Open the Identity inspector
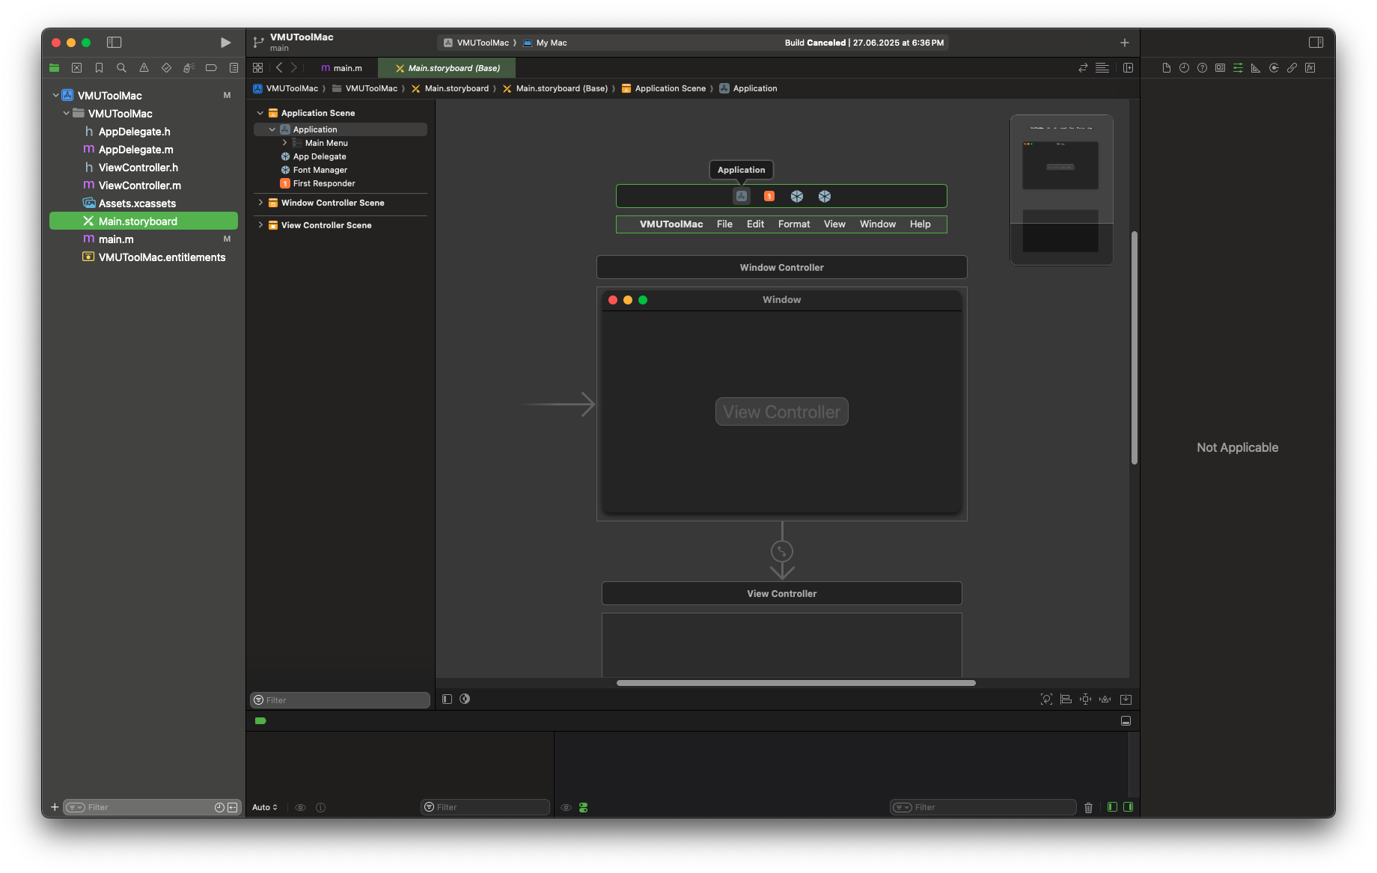Viewport: 1377px width, 873px height. (x=1220, y=68)
